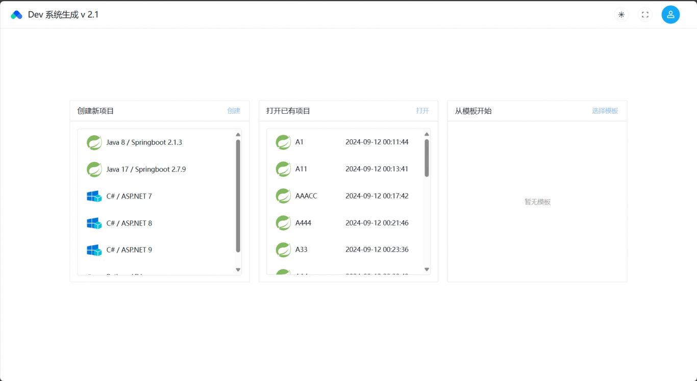Click Spring icon for Java 8 template
The height and width of the screenshot is (381, 697).
coord(94,143)
